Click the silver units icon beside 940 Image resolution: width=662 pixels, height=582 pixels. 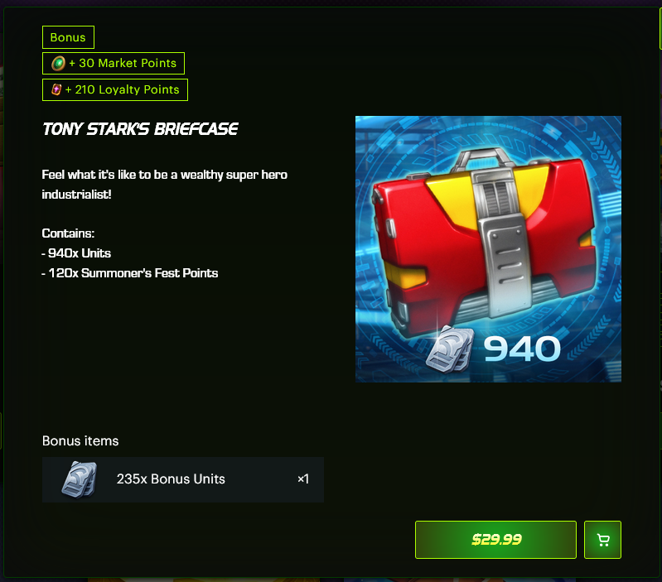pyautogui.click(x=450, y=349)
